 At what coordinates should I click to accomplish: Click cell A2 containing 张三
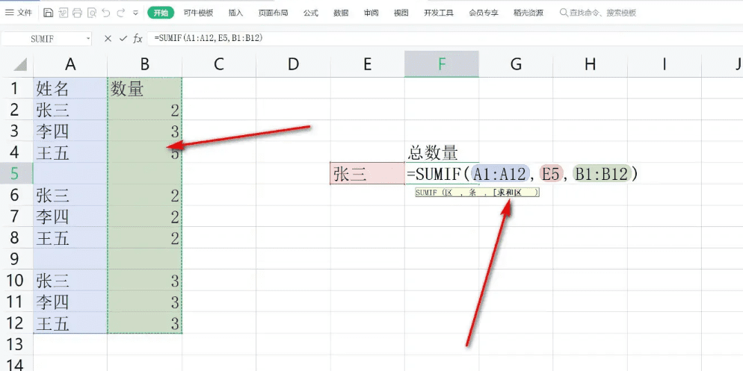[x=70, y=109]
